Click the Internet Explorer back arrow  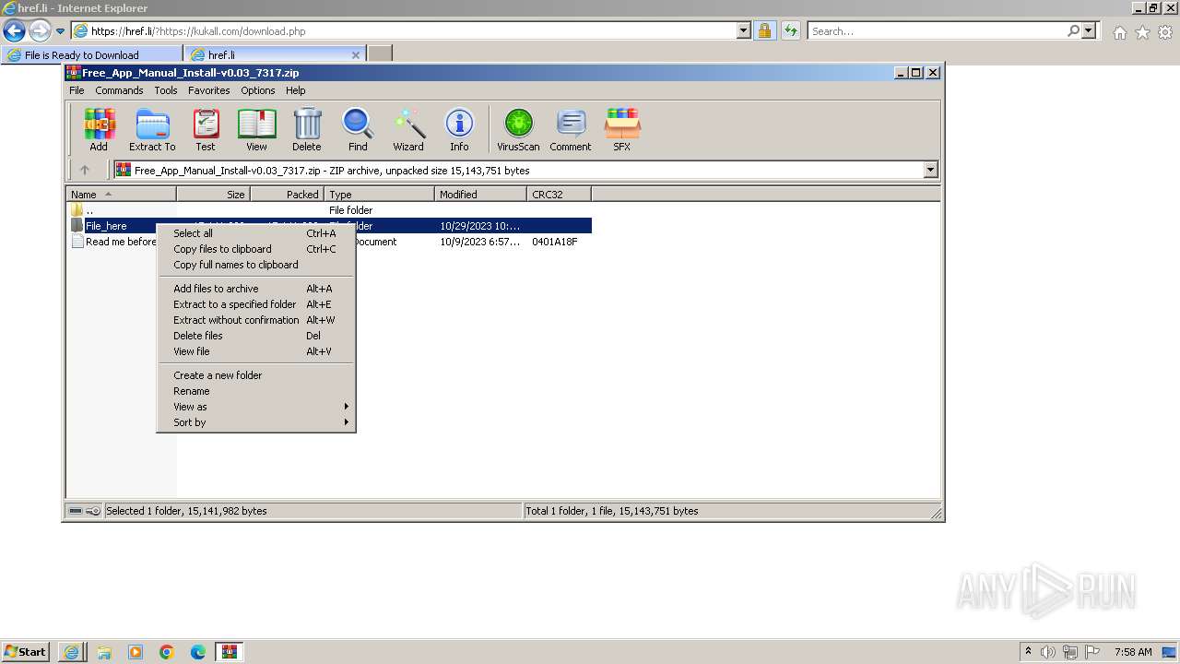pos(14,31)
